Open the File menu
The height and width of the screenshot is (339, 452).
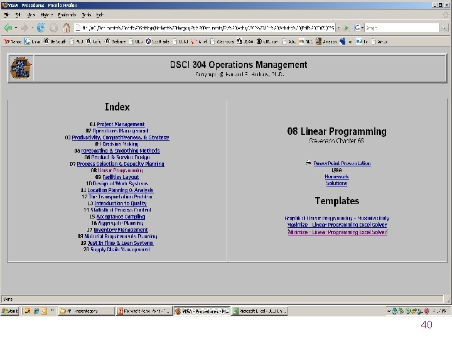(x=7, y=14)
